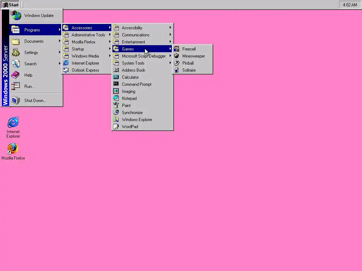Expand the Communications submenu arrow
Viewport: 362px width, 271px height.
170,35
